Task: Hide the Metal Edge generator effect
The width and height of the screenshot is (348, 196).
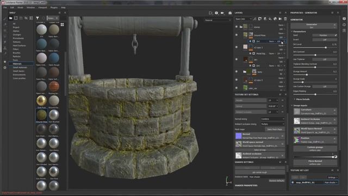Action: pyautogui.click(x=250, y=53)
